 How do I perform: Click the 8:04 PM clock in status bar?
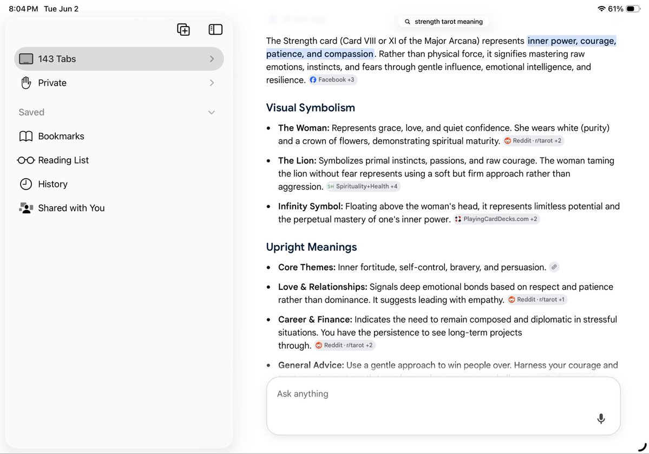coord(23,9)
